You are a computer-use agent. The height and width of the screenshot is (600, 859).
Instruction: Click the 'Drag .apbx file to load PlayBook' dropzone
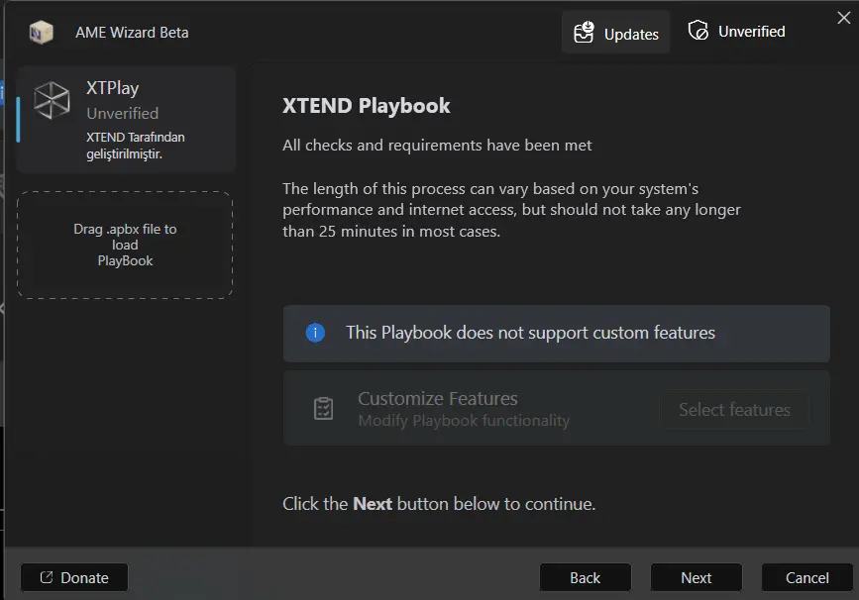coord(125,245)
